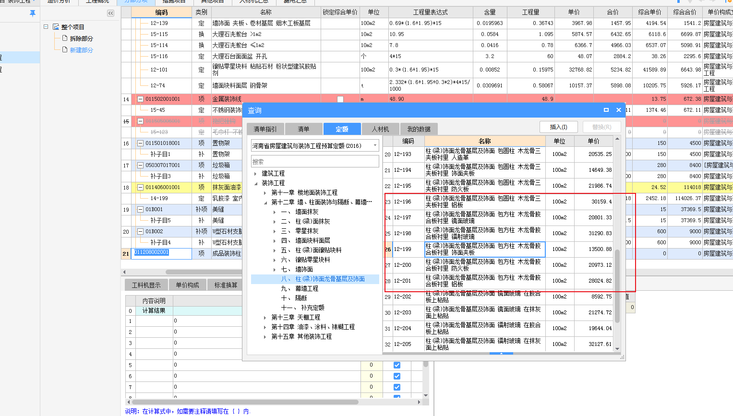
Task: Switch to 单价构成 tab
Action: (x=187, y=285)
